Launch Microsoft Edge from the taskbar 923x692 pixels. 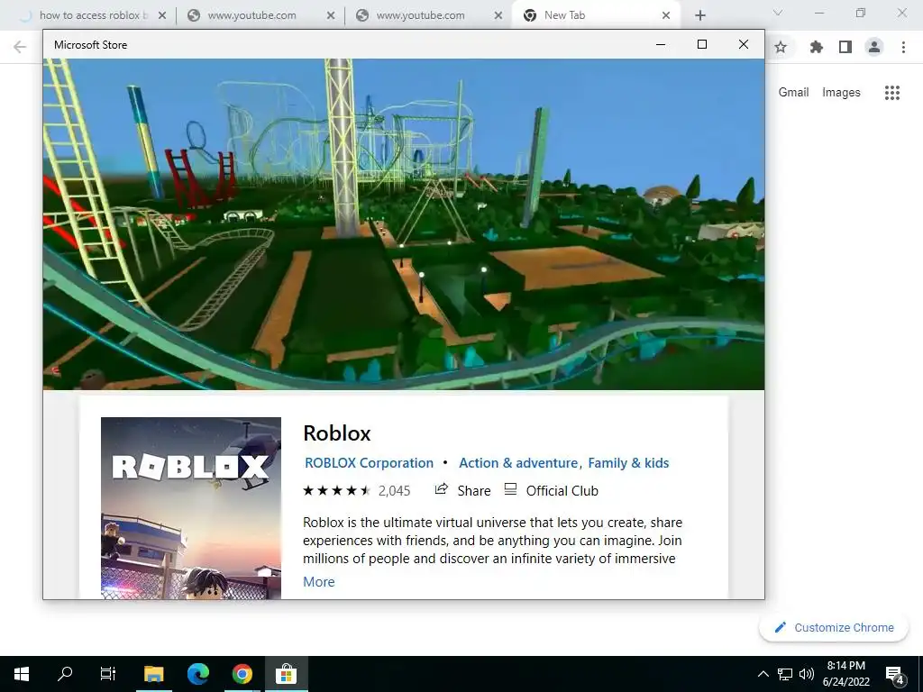point(198,674)
